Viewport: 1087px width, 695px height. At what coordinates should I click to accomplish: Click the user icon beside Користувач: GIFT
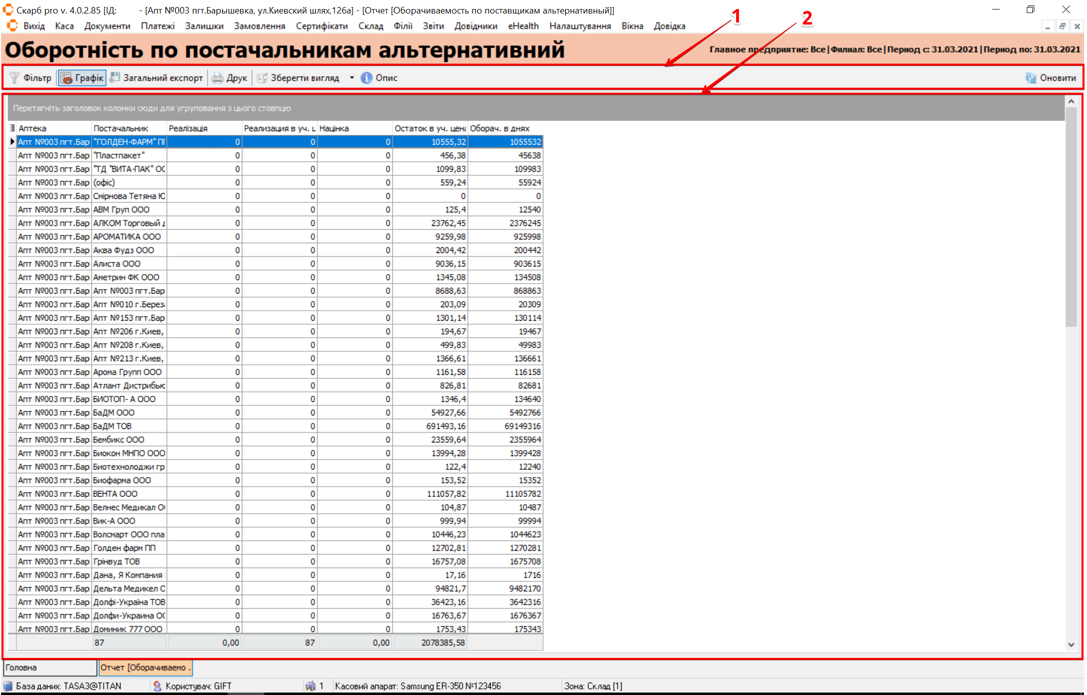pyautogui.click(x=158, y=686)
